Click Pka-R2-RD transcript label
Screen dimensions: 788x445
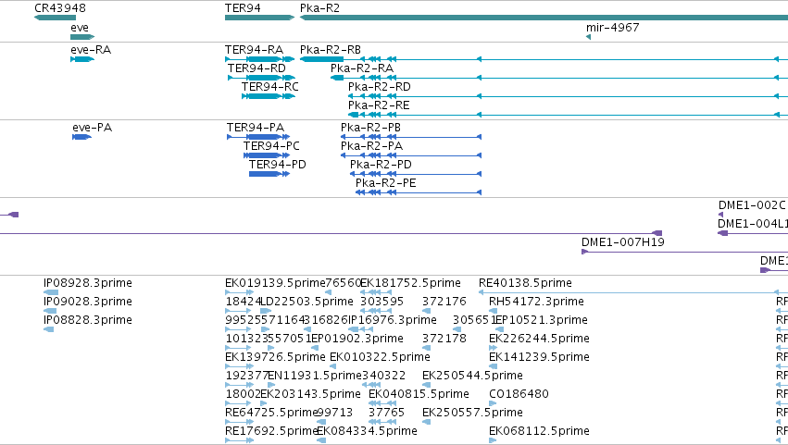click(x=380, y=87)
